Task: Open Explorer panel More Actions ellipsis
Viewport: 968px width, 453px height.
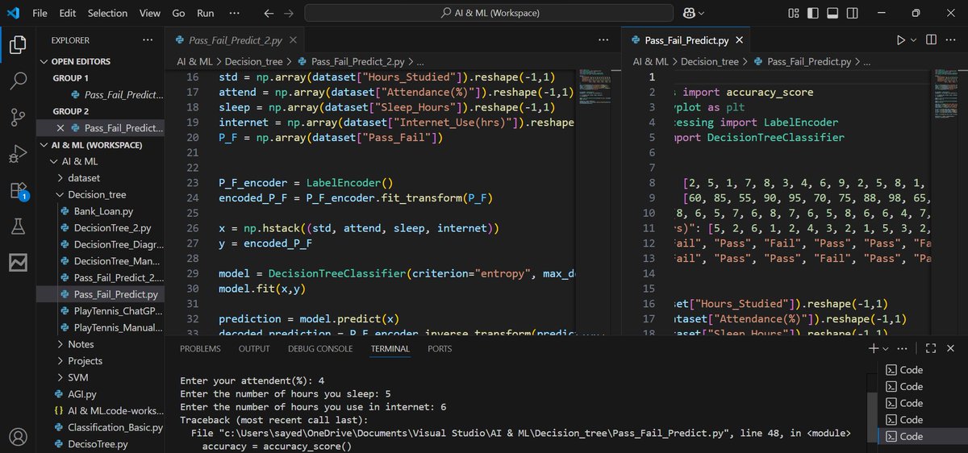Action: (147, 39)
